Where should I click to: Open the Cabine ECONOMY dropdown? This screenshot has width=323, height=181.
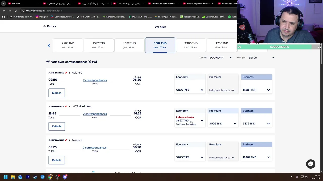click(221, 58)
